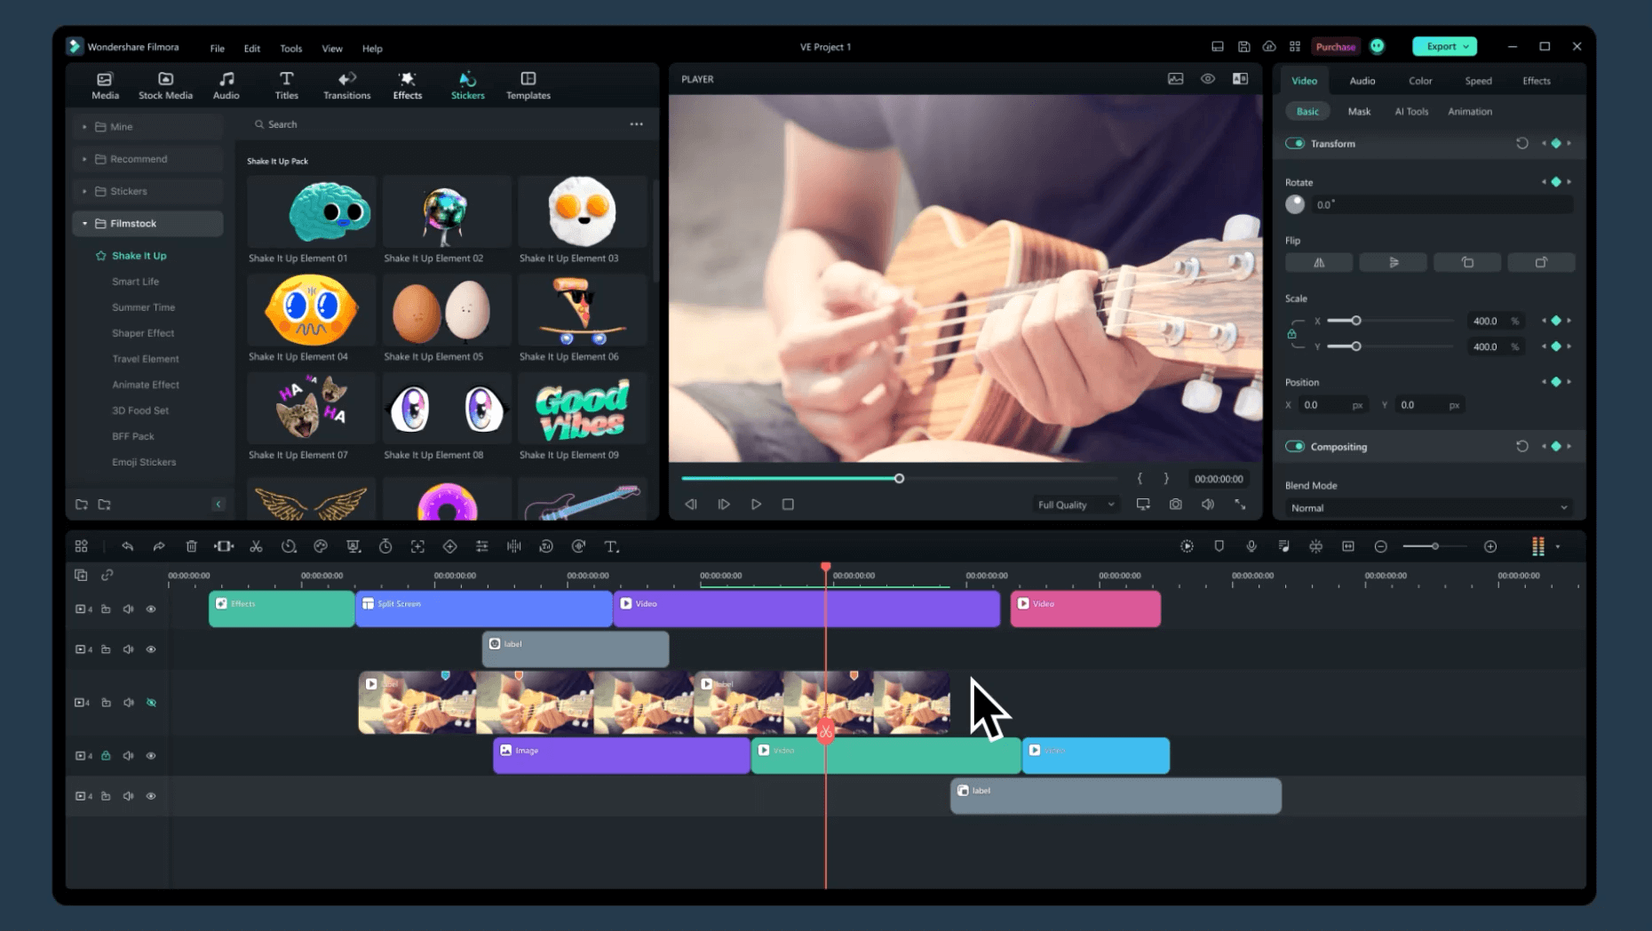Viewport: 1652px width, 931px height.
Task: Open the Tools menu
Action: pos(290,48)
